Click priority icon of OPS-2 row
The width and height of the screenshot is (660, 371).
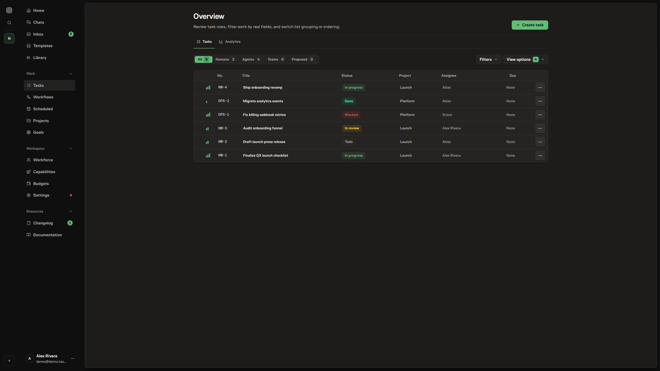(208, 101)
